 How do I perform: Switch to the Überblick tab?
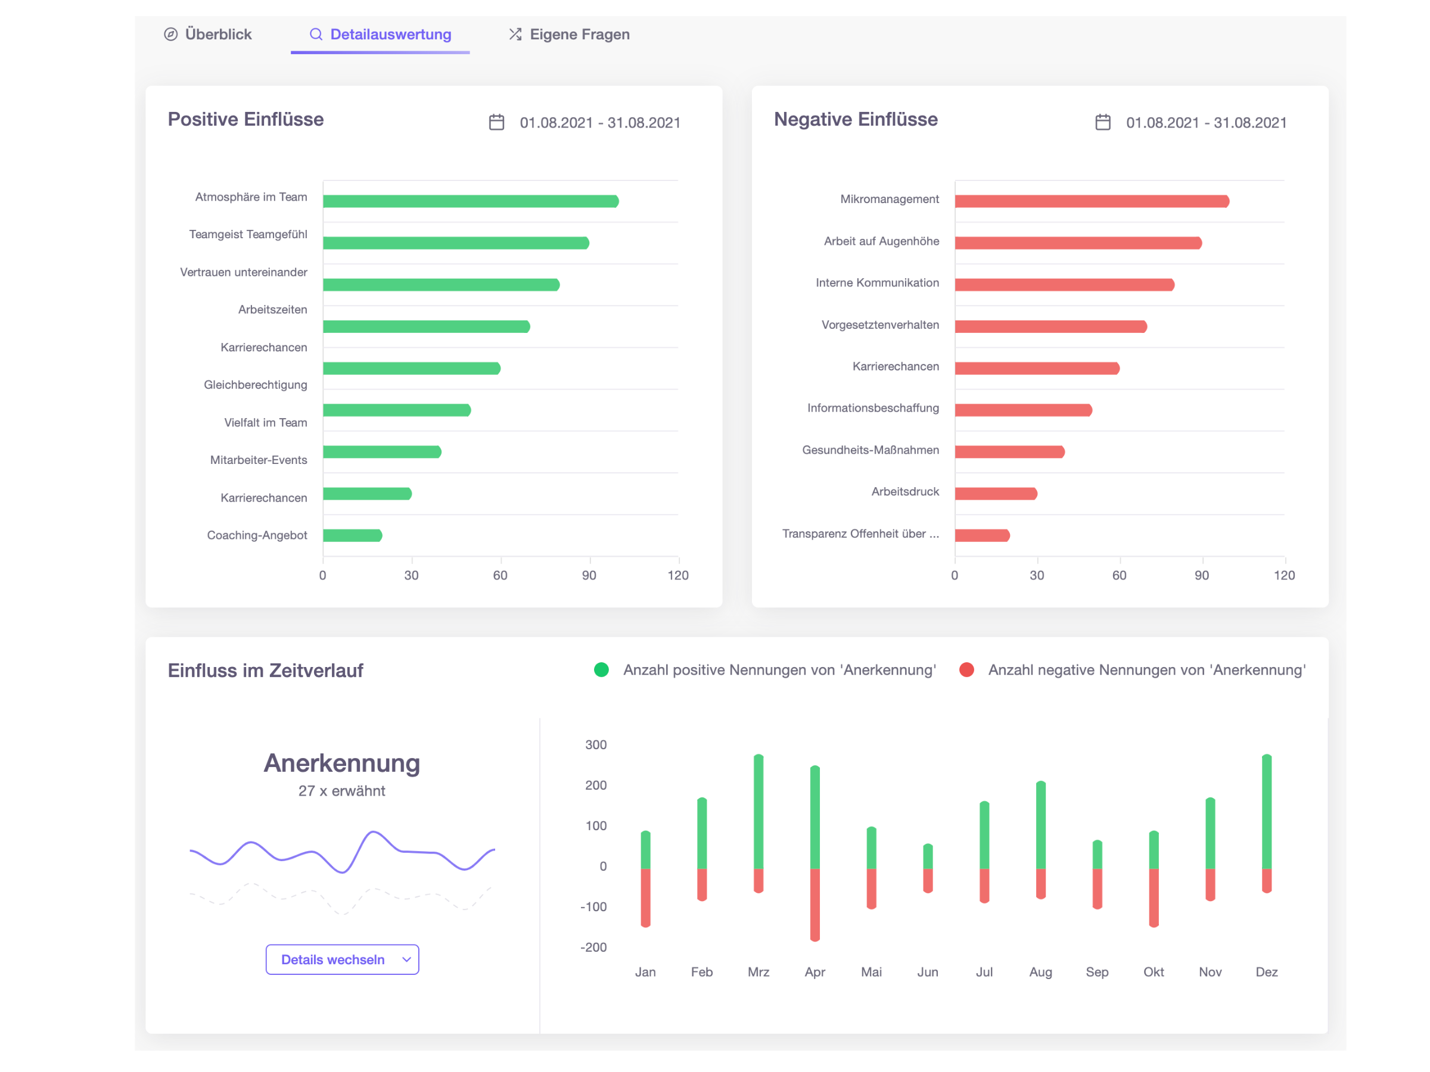click(218, 35)
